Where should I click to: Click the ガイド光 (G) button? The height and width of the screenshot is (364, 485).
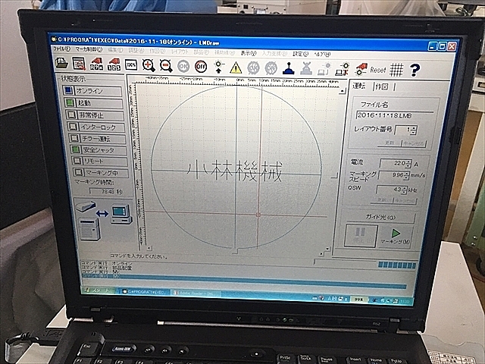pos(380,218)
